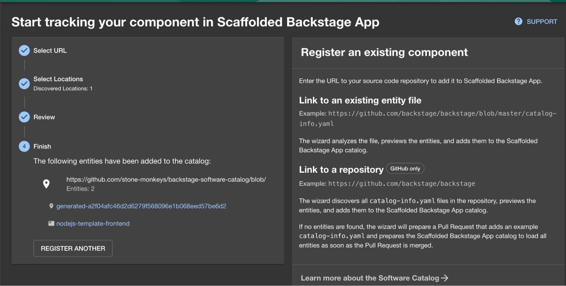Click the component icon beside nodejs-template-frontend
Screen dimensions: 566x286
pos(51,223)
